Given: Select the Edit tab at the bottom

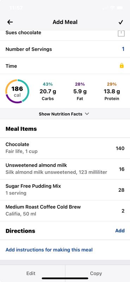Looking at the screenshot, I should [x=31, y=274].
